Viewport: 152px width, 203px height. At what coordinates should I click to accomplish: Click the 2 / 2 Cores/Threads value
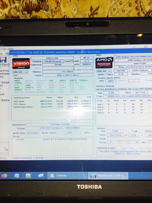point(86,61)
